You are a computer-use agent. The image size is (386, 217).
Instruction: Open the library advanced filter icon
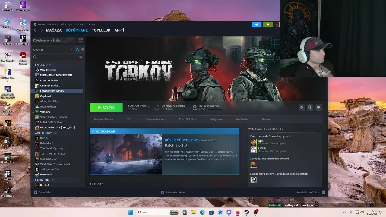[81, 57]
